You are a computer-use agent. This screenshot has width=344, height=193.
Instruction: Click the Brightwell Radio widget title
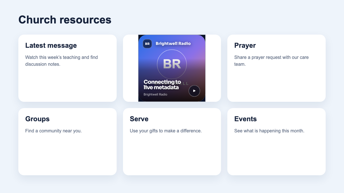173,43
